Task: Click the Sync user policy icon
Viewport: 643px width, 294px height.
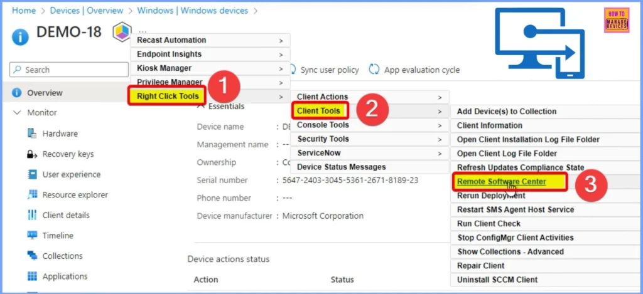Action: 293,70
